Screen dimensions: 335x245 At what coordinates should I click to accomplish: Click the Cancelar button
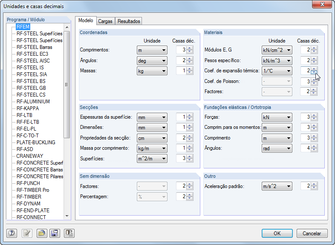tap(312, 233)
